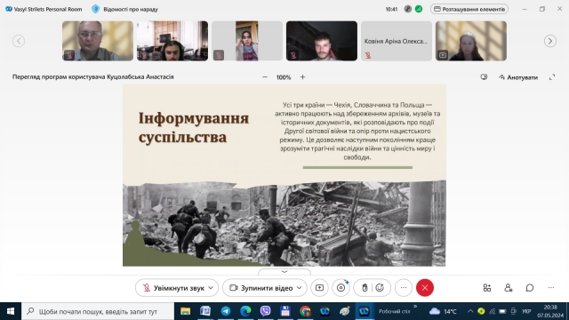Click the shared slide's war photograph
This screenshot has height=320, width=569.
284,223
